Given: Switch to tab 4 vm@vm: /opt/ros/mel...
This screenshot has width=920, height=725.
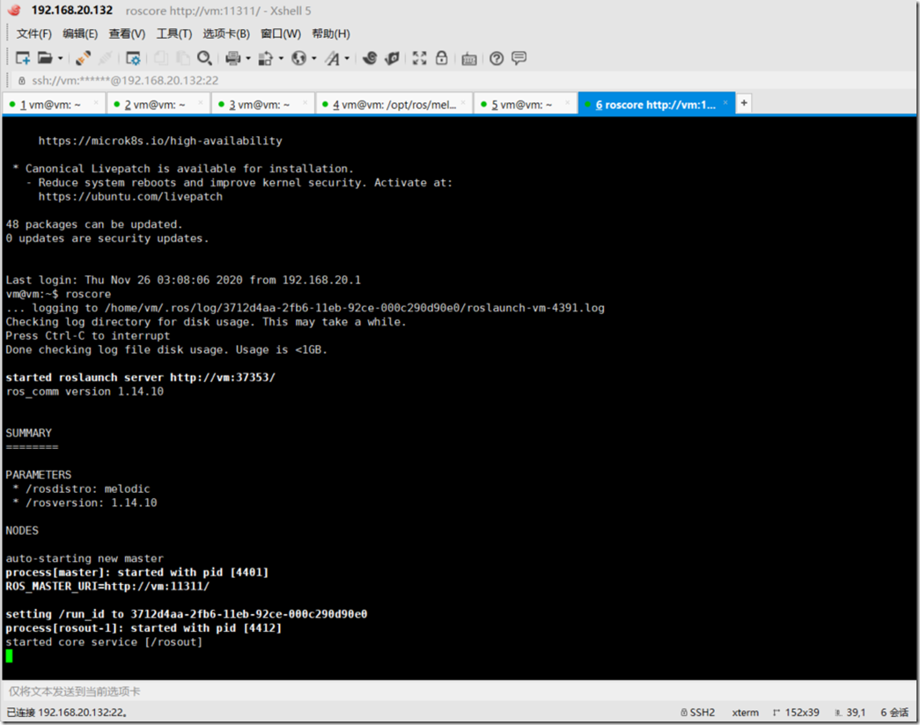Looking at the screenshot, I should 394,105.
